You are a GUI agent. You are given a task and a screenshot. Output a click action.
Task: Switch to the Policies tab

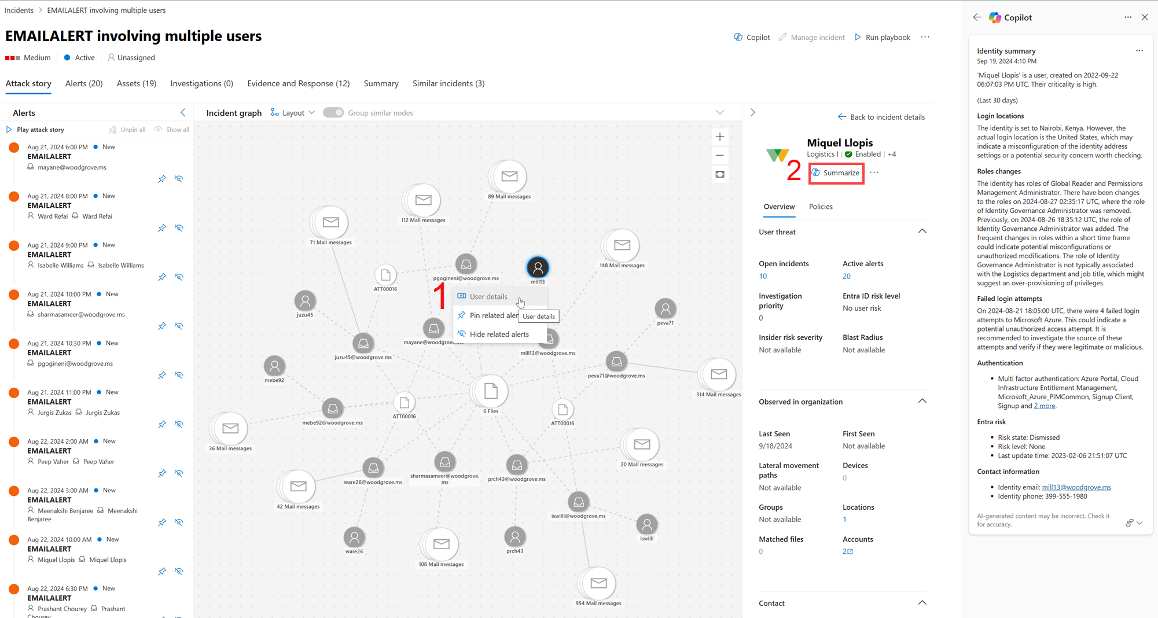[821, 207]
